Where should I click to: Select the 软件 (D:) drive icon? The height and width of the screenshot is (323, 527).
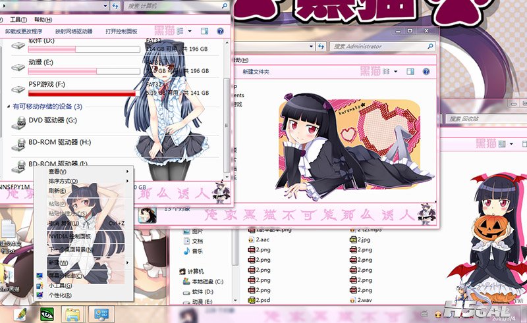(x=18, y=45)
